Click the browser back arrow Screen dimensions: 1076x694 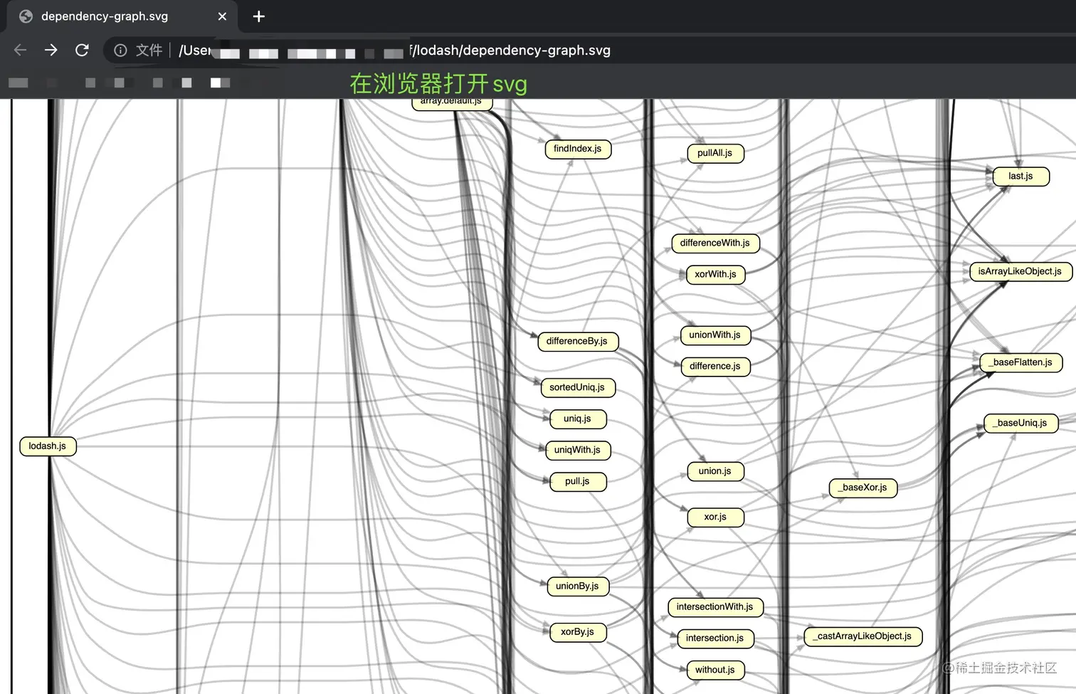[x=20, y=50]
